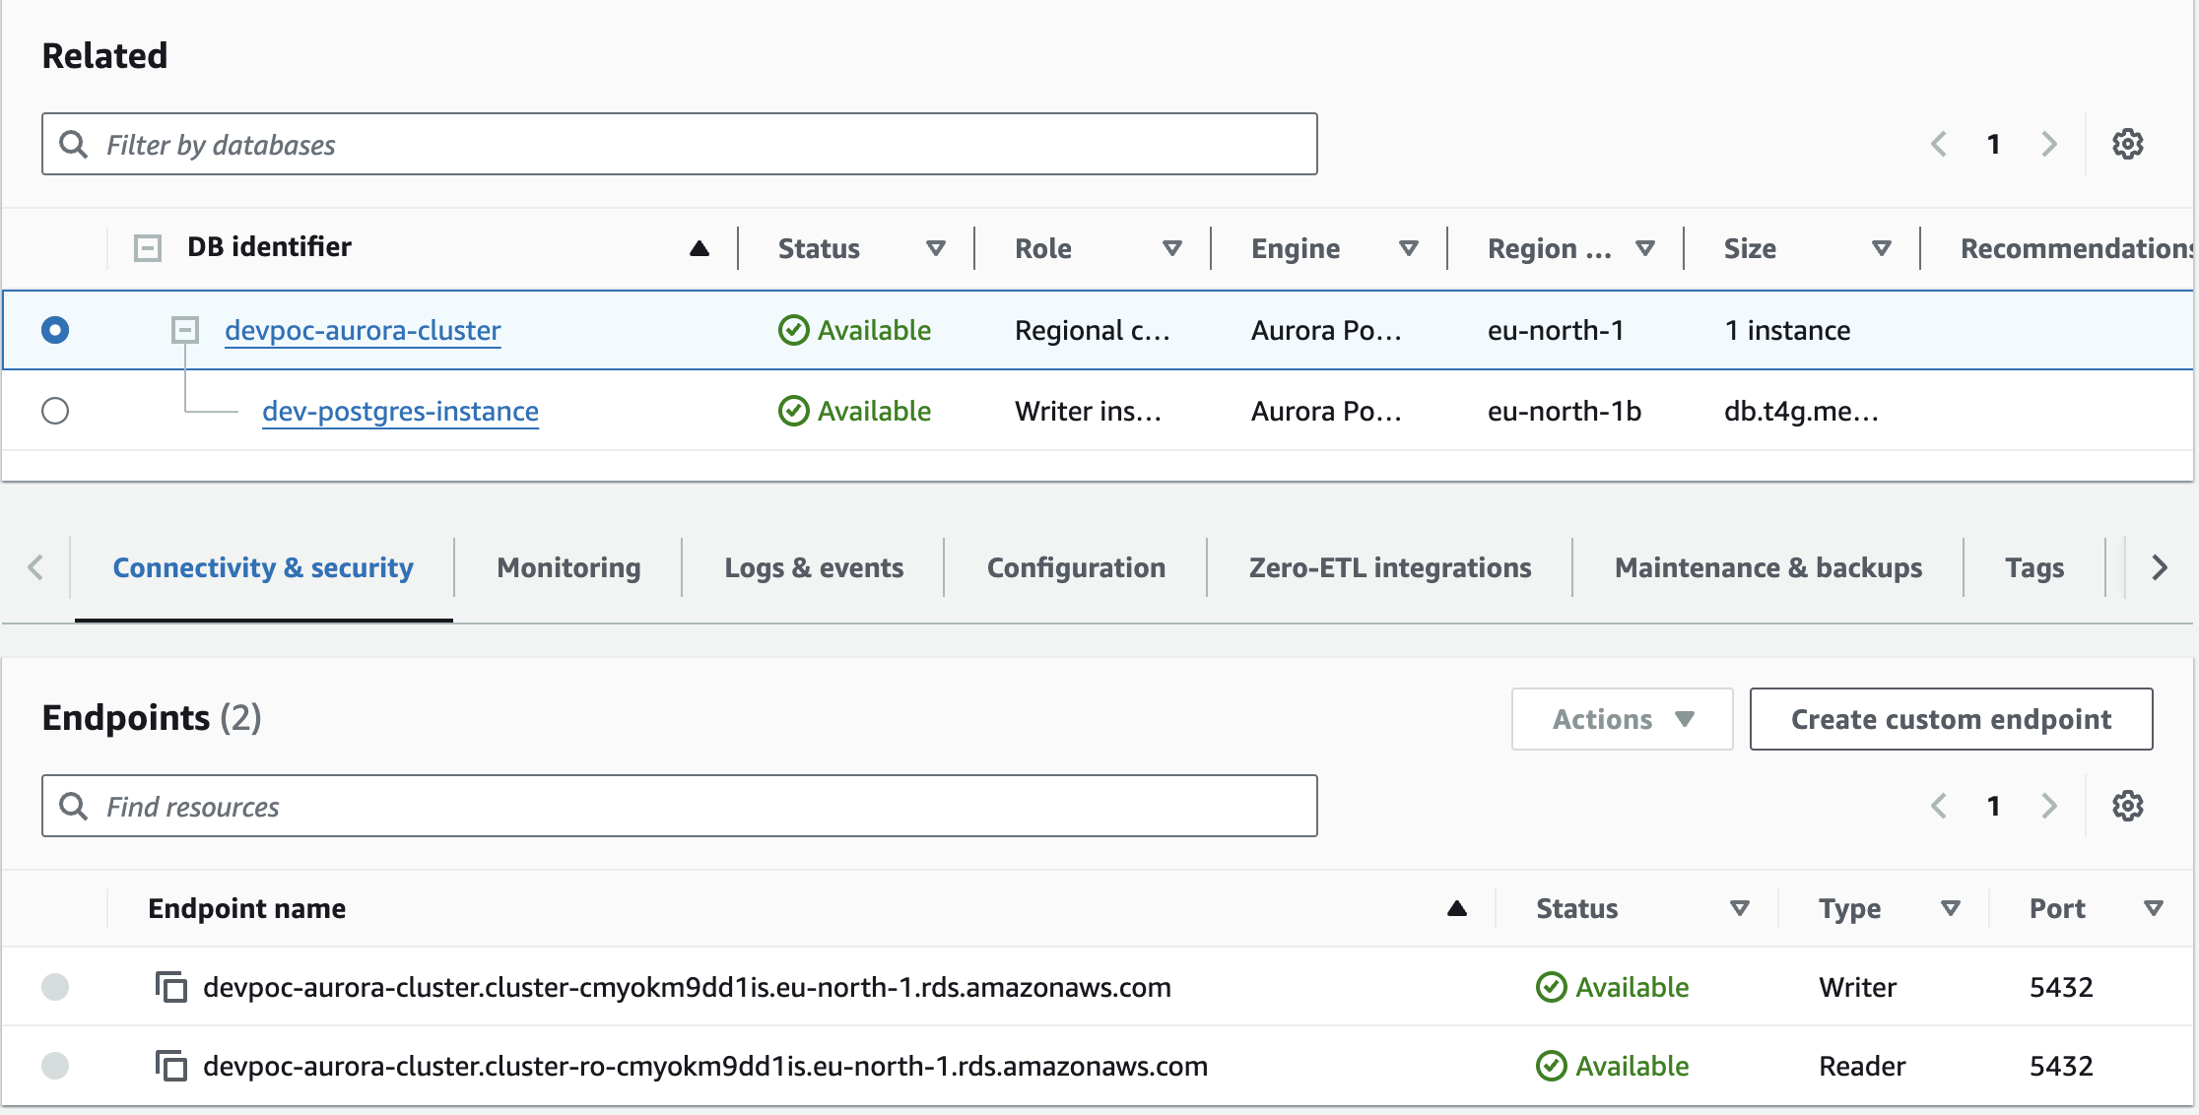
Task: Open databases table settings gear
Action: pyautogui.click(x=2127, y=145)
